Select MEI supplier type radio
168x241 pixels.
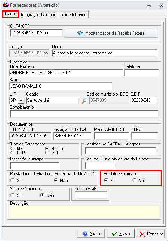(x=47, y=153)
